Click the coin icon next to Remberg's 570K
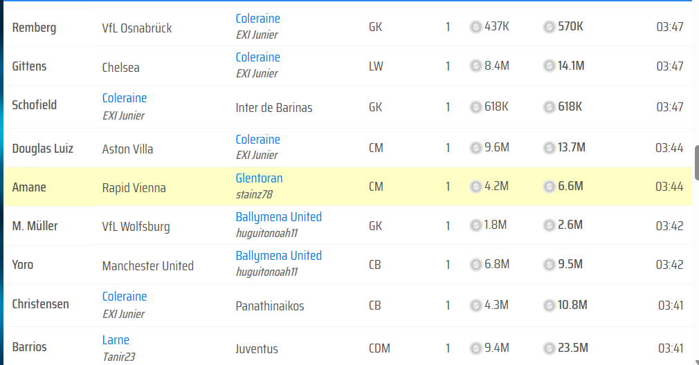This screenshot has height=365, width=699. (549, 27)
